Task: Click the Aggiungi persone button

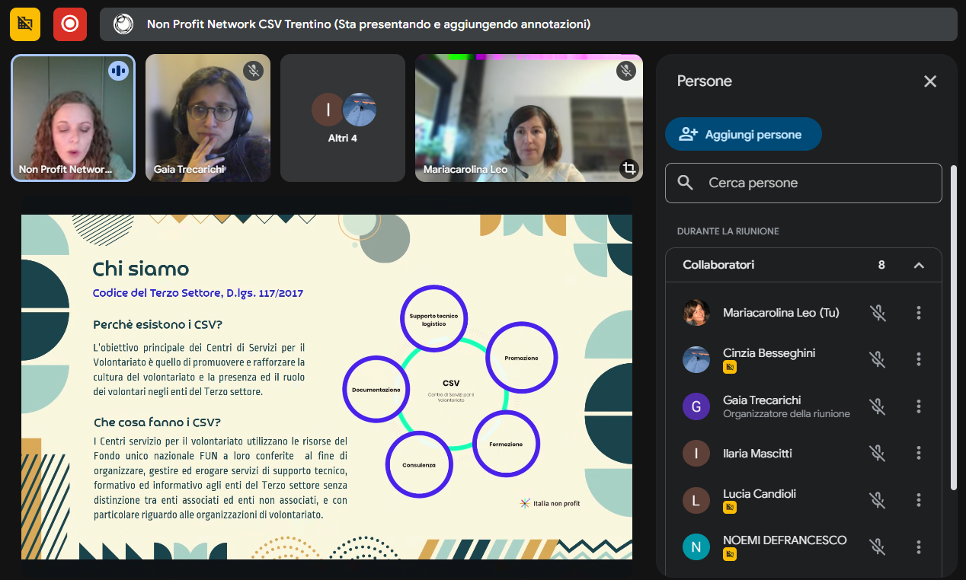Action: click(743, 135)
